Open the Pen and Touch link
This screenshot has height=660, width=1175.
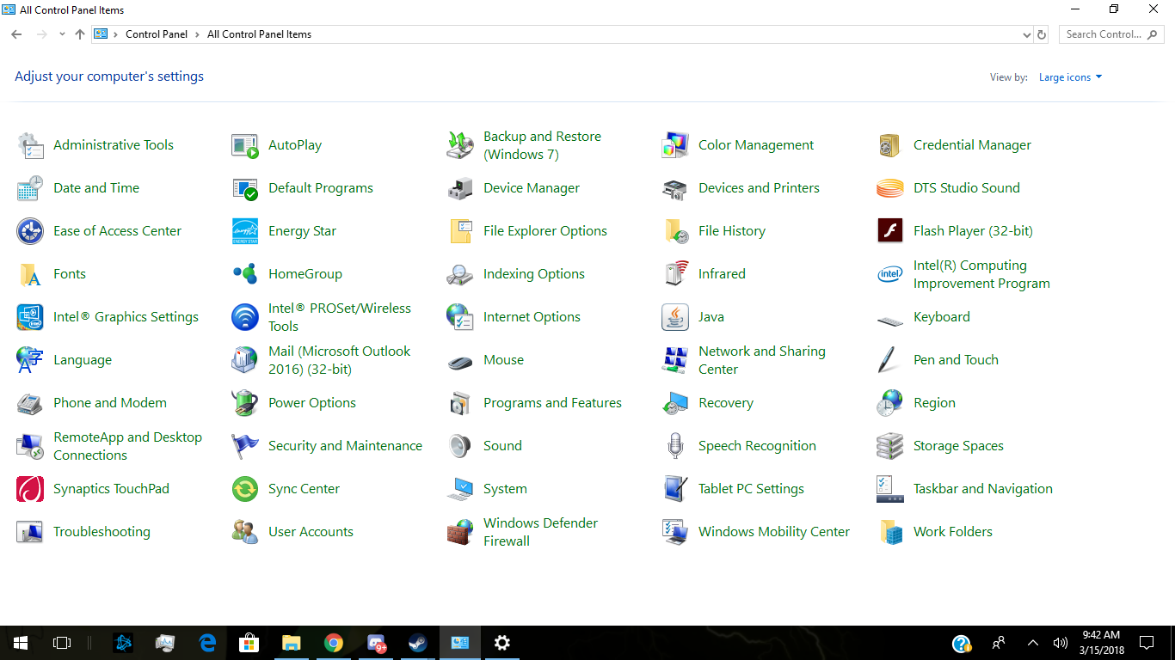click(956, 360)
